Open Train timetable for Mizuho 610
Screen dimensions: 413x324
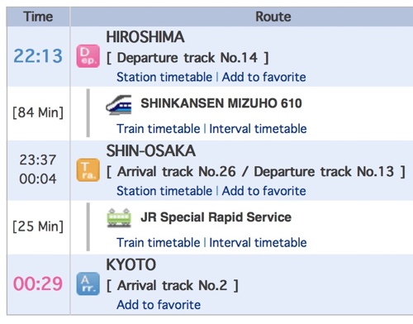pyautogui.click(x=159, y=129)
